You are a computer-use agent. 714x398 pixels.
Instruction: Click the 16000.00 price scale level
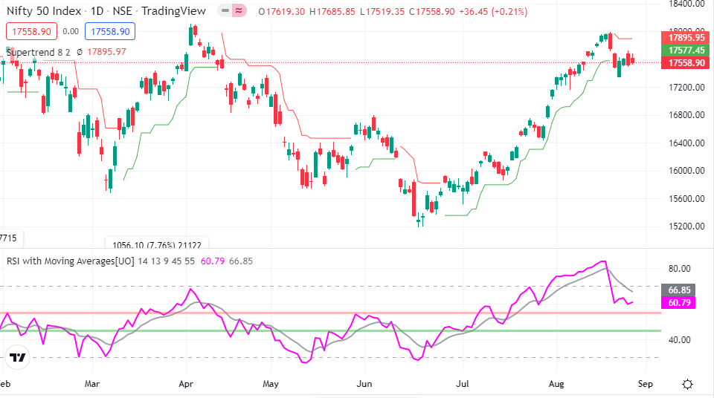(x=686, y=171)
